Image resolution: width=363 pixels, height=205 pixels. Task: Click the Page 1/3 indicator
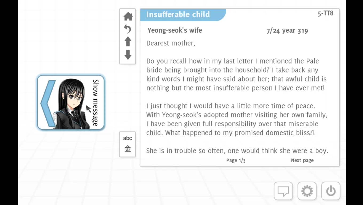236,160
